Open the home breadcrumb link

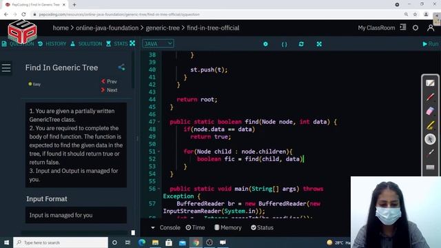[x=61, y=28]
